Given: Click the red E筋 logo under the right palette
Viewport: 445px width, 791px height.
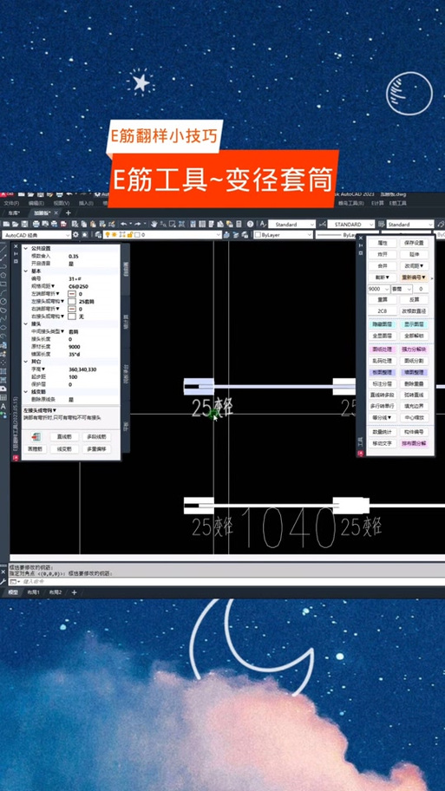Looking at the screenshot, I should coord(361,454).
